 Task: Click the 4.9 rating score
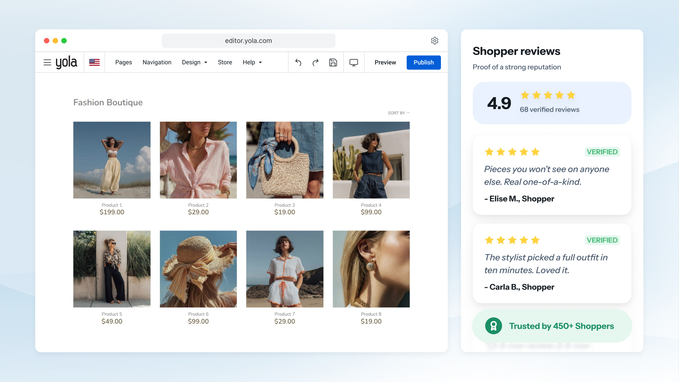coord(499,103)
